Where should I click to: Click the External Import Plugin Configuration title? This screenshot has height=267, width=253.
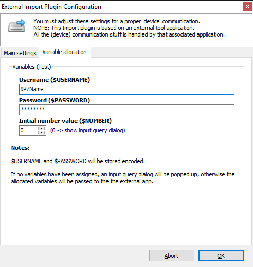[x=51, y=7]
